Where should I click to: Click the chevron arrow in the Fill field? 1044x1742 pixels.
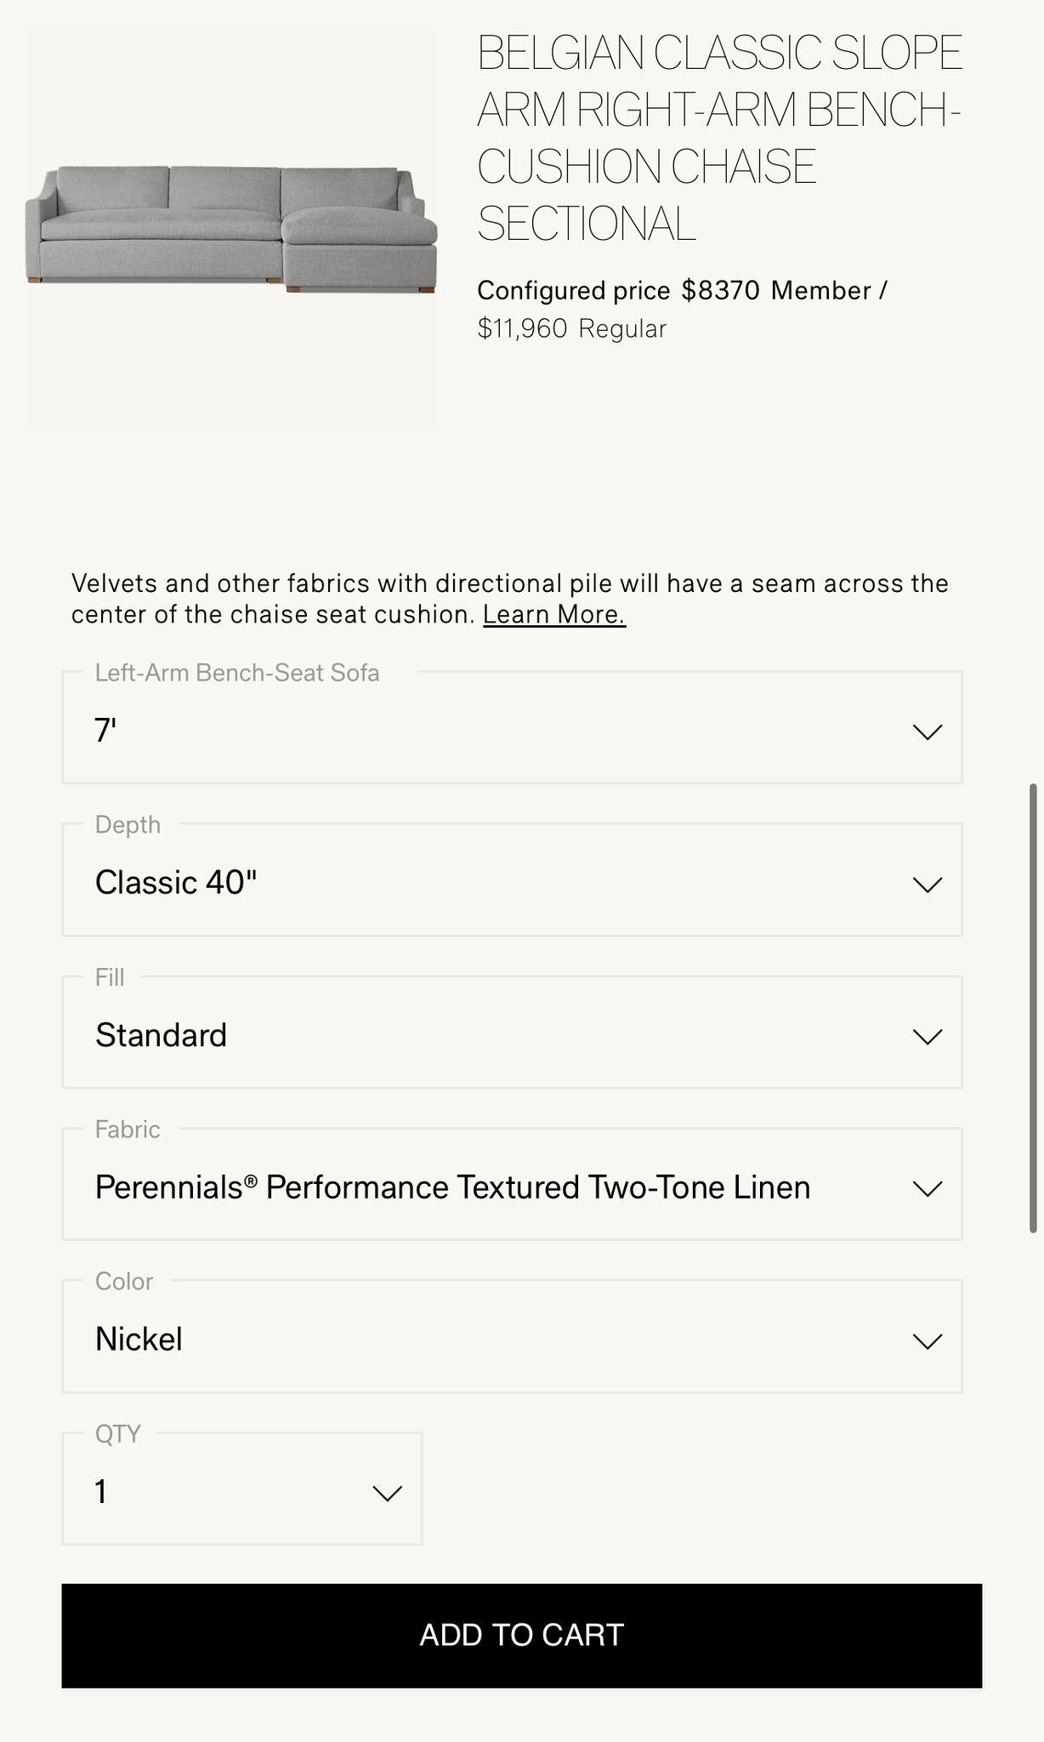(x=927, y=1036)
